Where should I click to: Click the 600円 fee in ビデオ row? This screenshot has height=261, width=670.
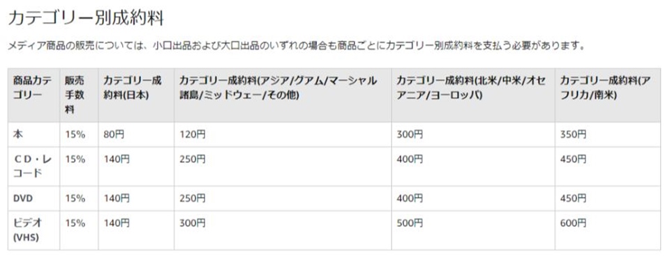[x=573, y=223]
